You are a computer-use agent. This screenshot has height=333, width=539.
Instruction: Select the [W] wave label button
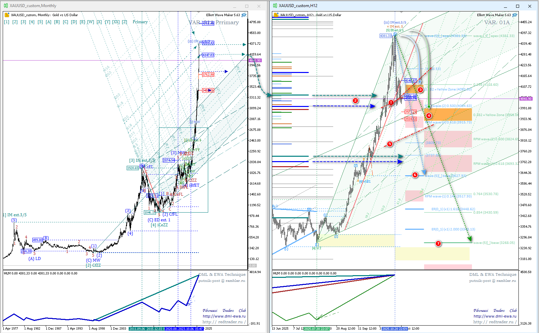[x=91, y=22]
